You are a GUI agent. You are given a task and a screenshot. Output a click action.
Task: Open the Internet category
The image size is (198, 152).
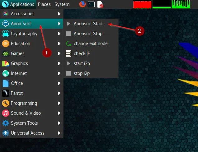[31, 73]
